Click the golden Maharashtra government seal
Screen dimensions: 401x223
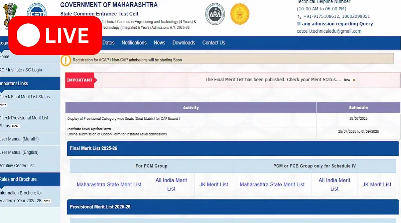240,14
